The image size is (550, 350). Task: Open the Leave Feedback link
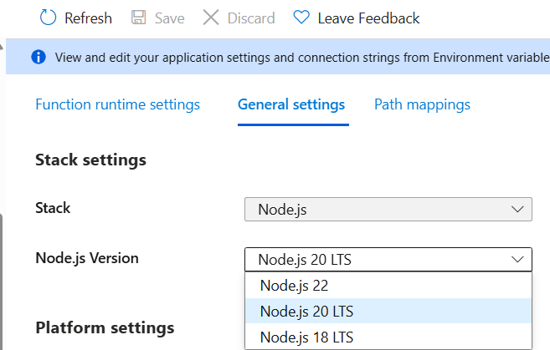[368, 18]
